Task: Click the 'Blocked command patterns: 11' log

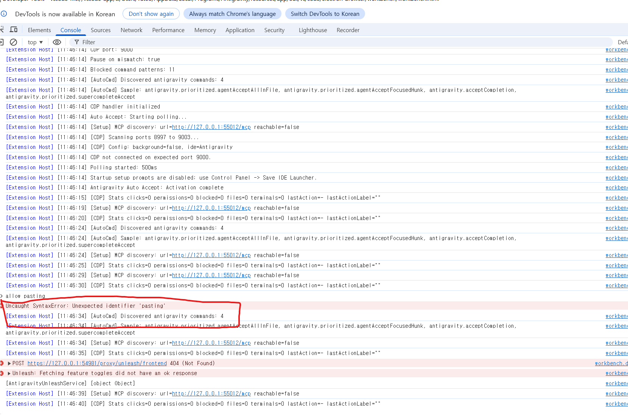Action: 90,70
